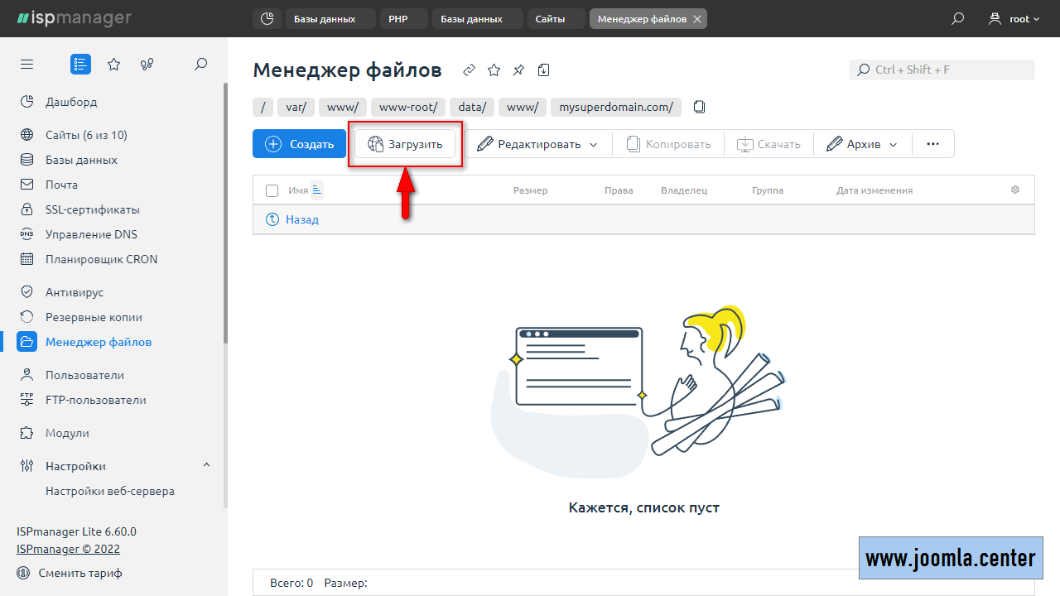Open table column settings gear icon
Screen dimensions: 1060x596
[x=1015, y=190]
